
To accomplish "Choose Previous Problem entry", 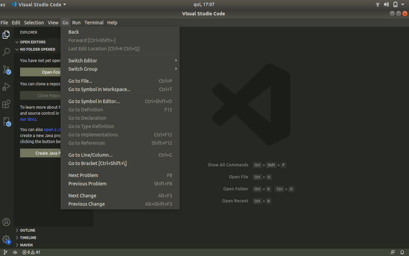I will pyautogui.click(x=120, y=183).
